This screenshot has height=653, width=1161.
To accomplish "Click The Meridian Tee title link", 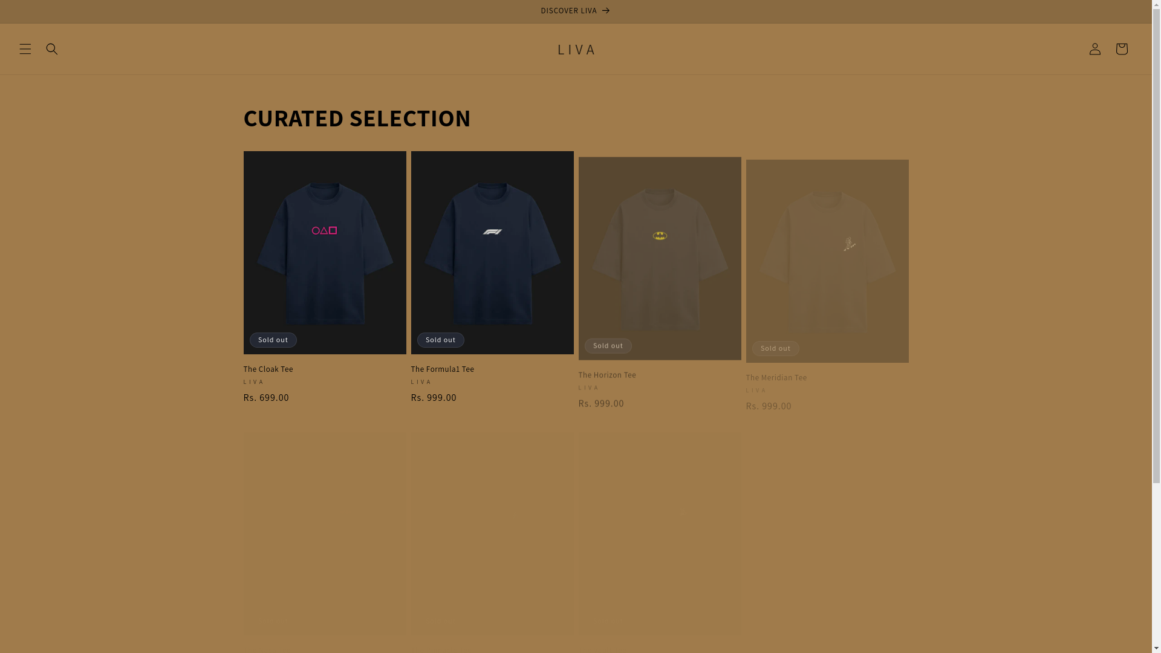I will tap(776, 377).
